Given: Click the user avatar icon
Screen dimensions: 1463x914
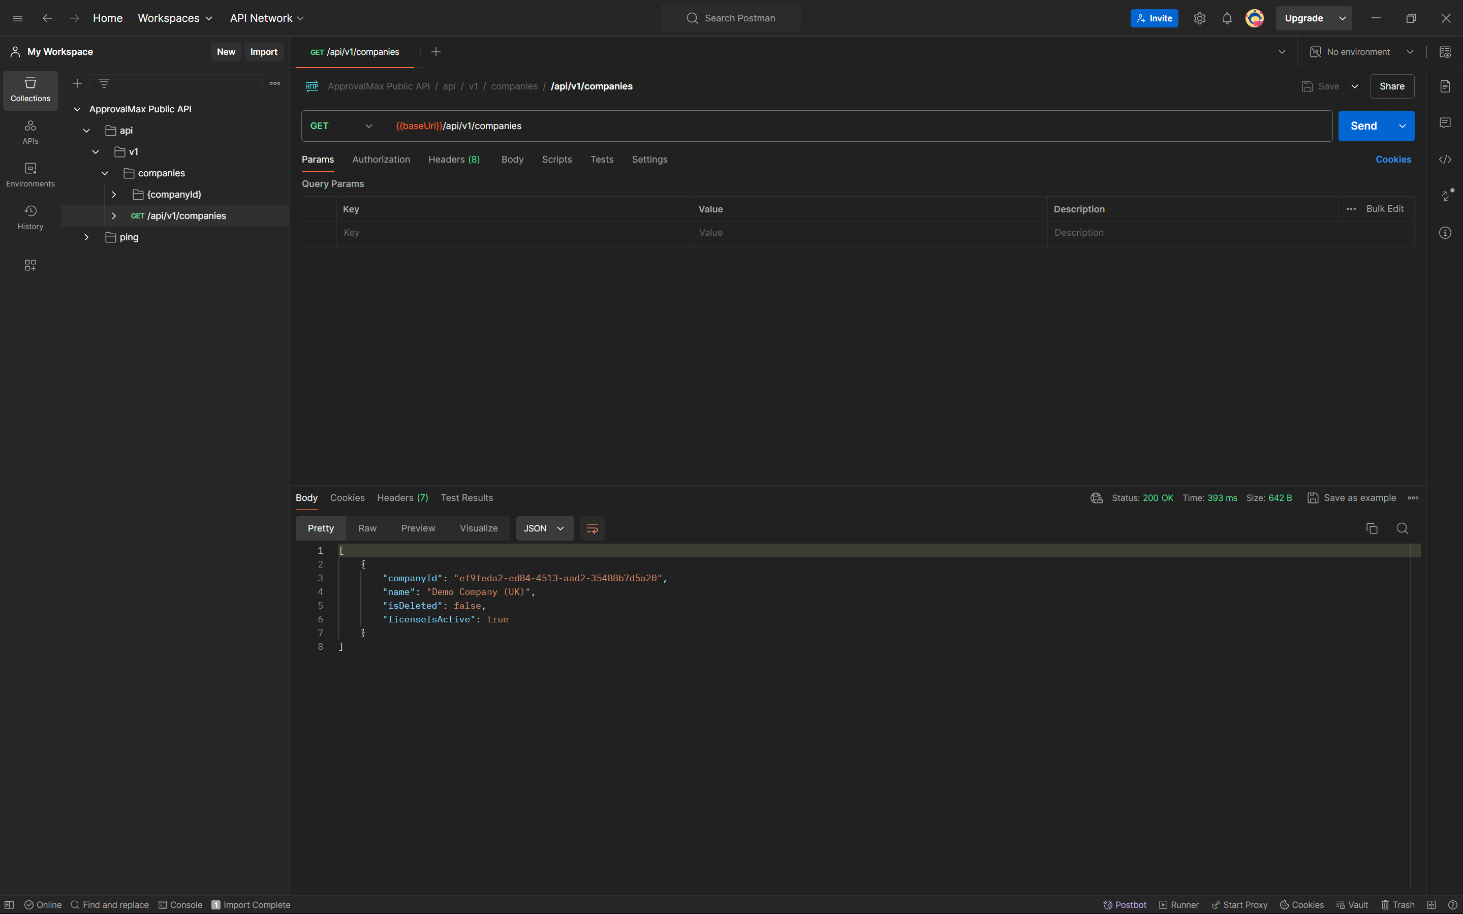Looking at the screenshot, I should click(x=1255, y=18).
